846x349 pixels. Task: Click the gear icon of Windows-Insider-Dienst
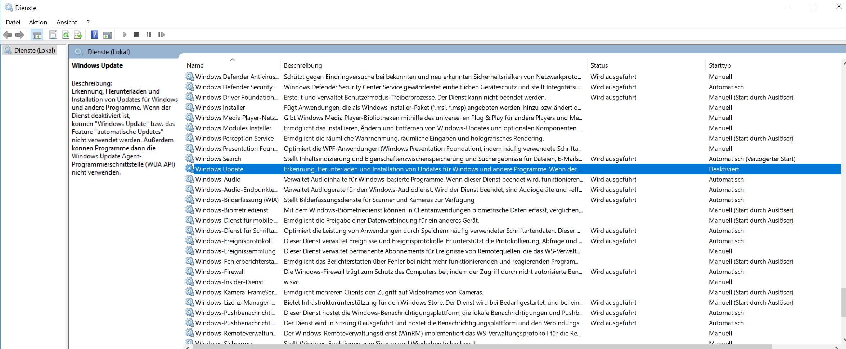pyautogui.click(x=190, y=282)
